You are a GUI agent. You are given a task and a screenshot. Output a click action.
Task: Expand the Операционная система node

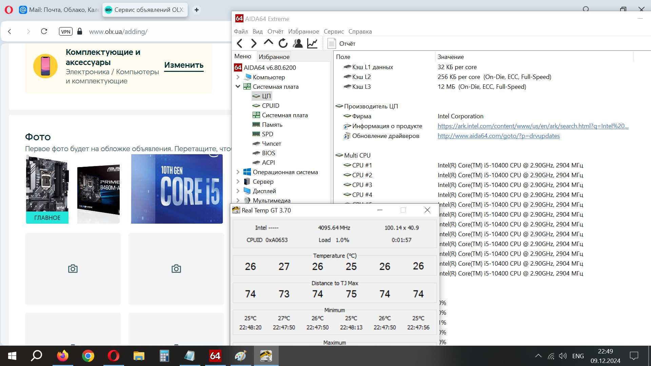coord(238,172)
